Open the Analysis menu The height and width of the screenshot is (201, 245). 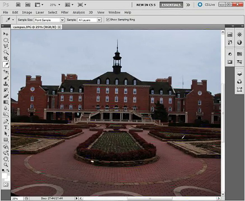(79, 12)
